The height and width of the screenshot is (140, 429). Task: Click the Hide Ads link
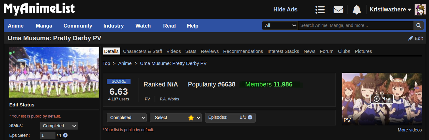(x=285, y=10)
